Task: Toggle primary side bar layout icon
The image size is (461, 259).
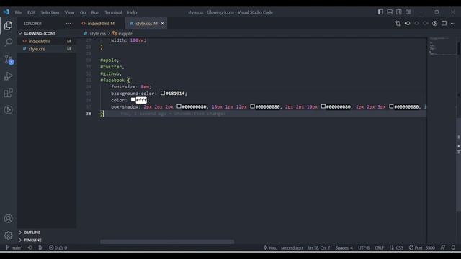Action: pyautogui.click(x=380, y=12)
